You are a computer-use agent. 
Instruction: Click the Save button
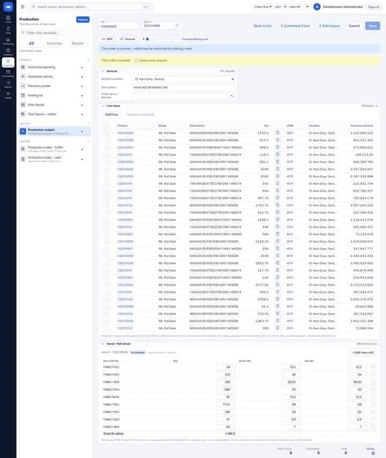coord(373,26)
